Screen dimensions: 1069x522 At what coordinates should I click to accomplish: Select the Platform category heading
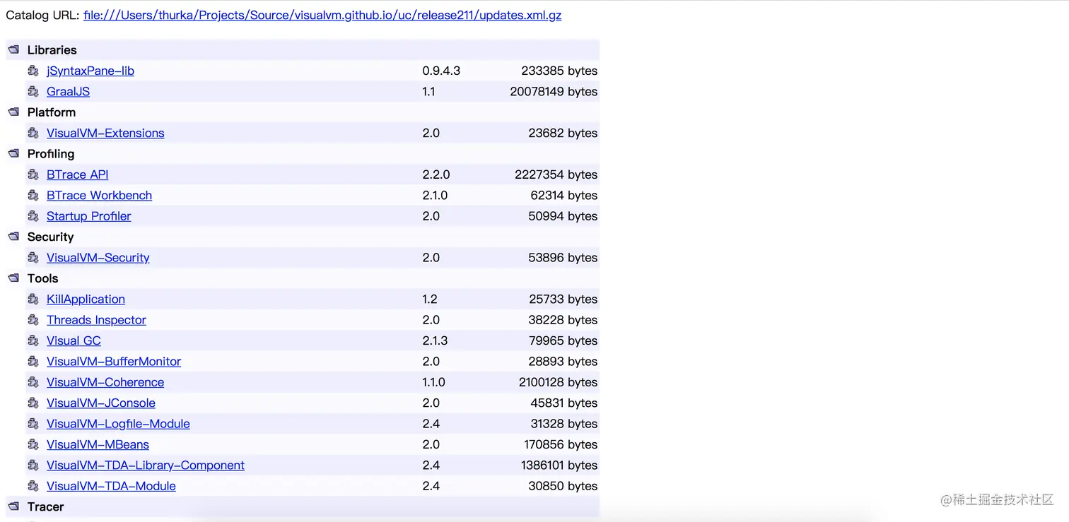point(52,112)
